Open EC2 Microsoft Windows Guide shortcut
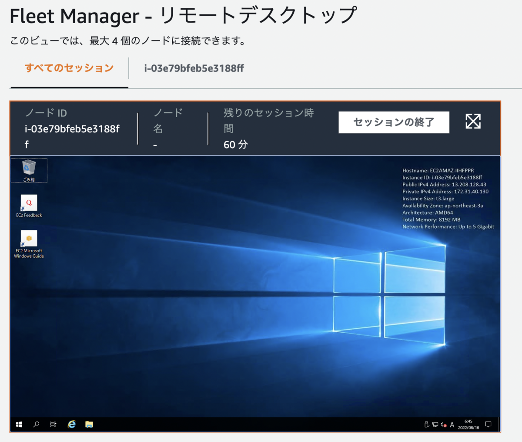This screenshot has height=442, width=522. pyautogui.click(x=29, y=244)
